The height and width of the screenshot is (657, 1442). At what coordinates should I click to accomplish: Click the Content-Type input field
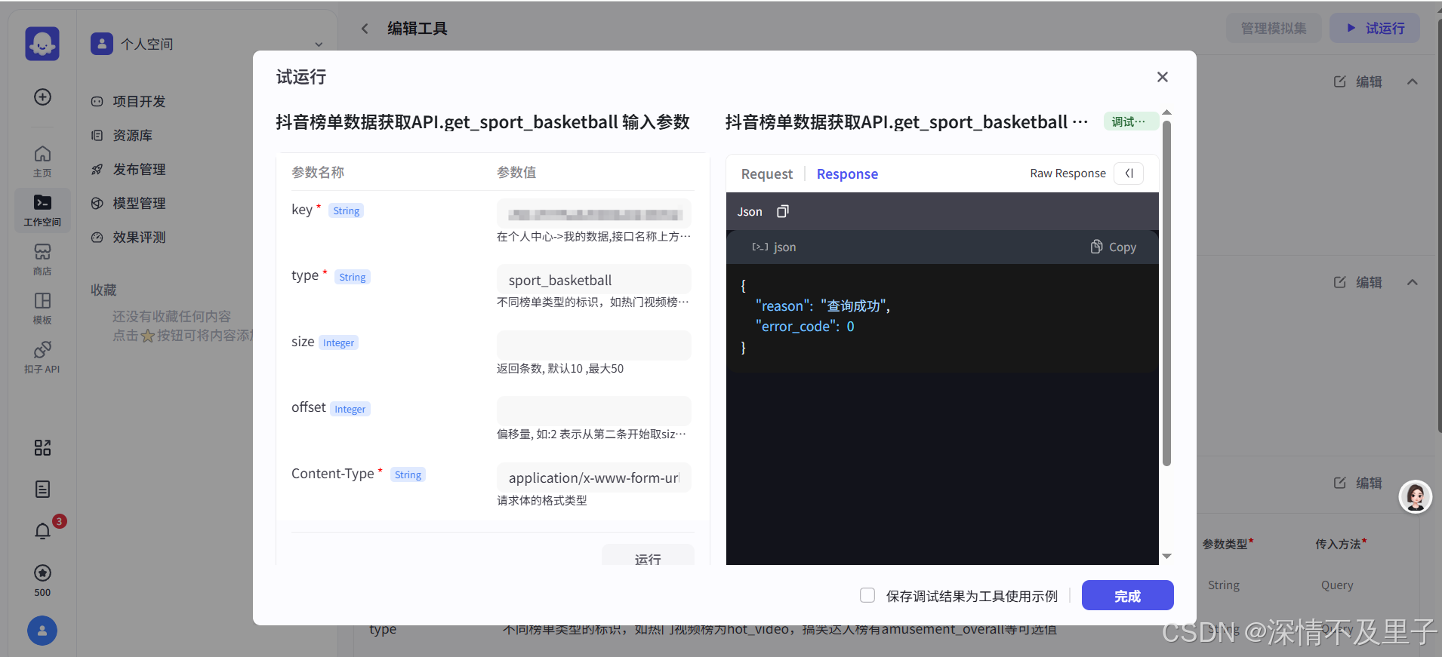593,477
